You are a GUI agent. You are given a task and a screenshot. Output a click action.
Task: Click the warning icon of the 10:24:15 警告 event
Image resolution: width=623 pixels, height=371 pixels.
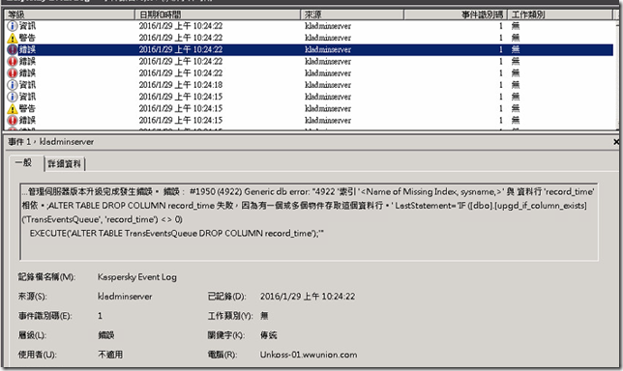(x=13, y=109)
